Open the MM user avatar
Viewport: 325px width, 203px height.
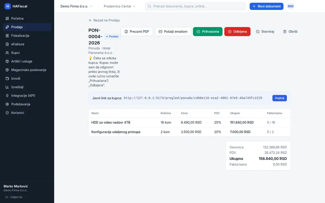coord(291,6)
